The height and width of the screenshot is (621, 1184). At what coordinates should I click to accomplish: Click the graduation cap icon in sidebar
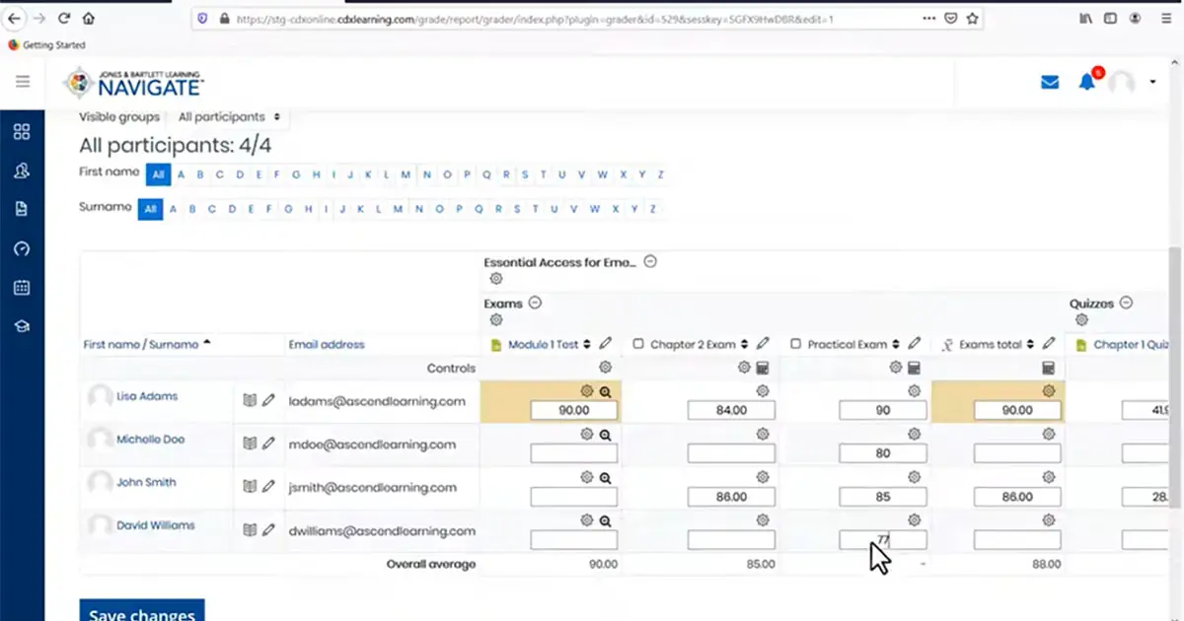point(22,328)
